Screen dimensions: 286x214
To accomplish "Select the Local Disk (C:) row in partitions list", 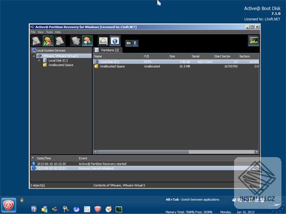I will click(x=176, y=61).
